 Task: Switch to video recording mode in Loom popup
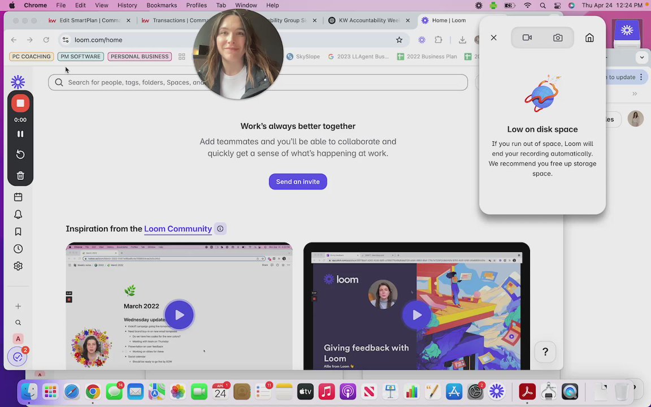point(527,38)
